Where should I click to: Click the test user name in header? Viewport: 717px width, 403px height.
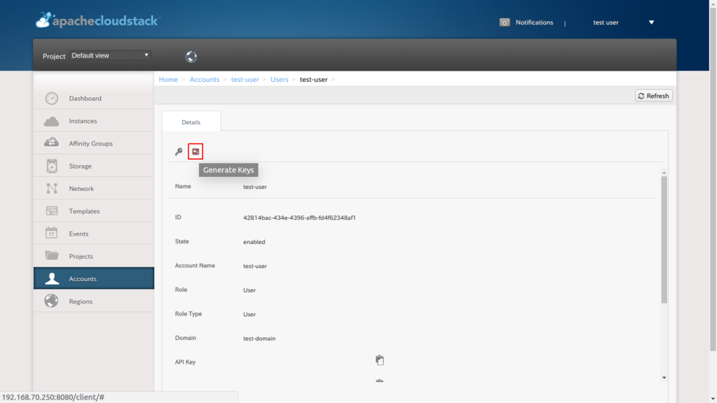pyautogui.click(x=606, y=22)
